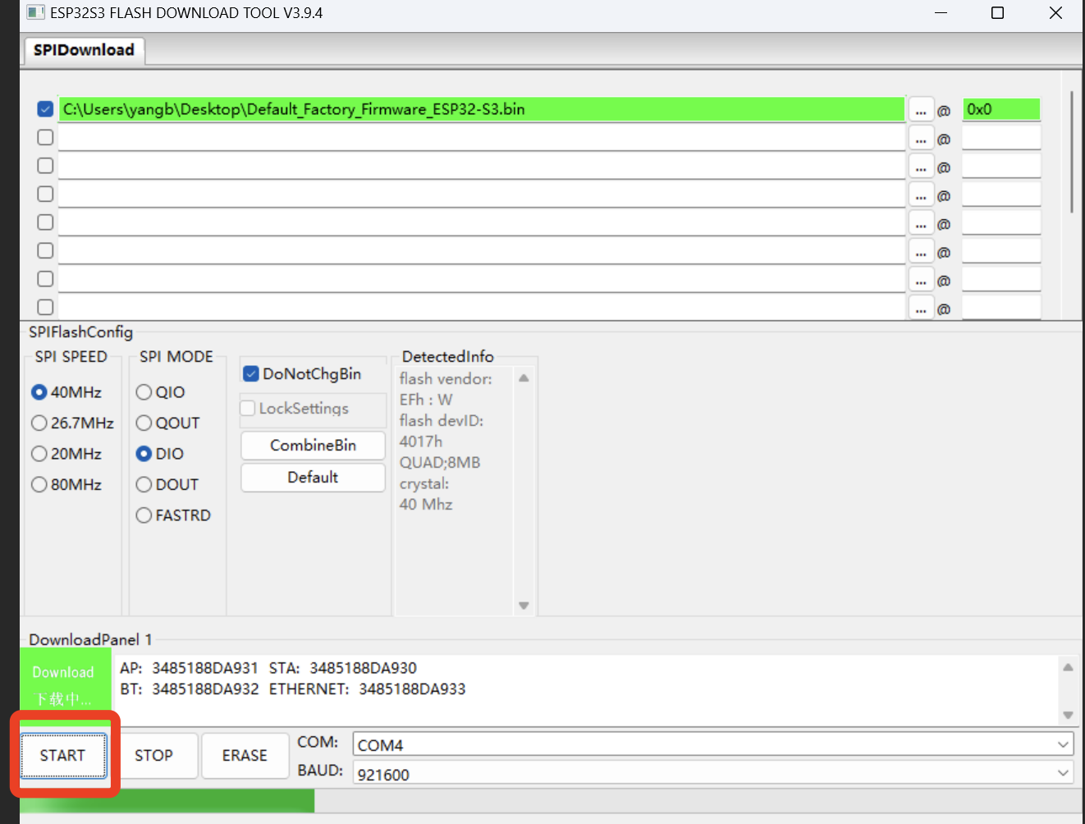
Task: Click the ESP32S3 app icon in title bar
Action: coord(35,12)
